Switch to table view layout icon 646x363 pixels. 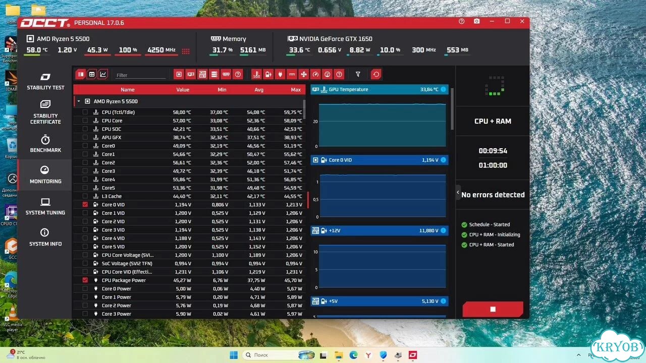click(92, 74)
